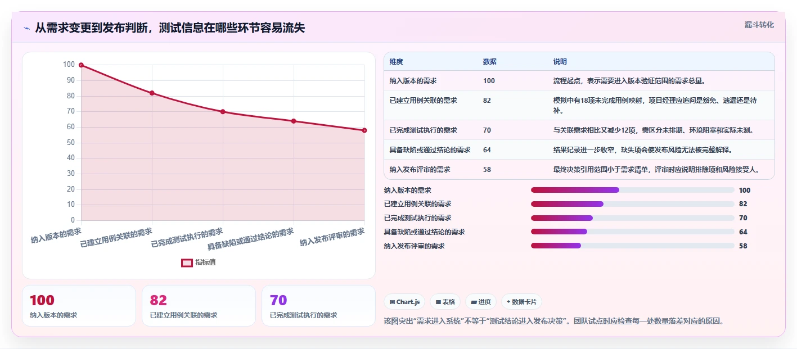
Task: Click x-axis label 已完成测试执行的需求
Action: [x=187, y=238]
